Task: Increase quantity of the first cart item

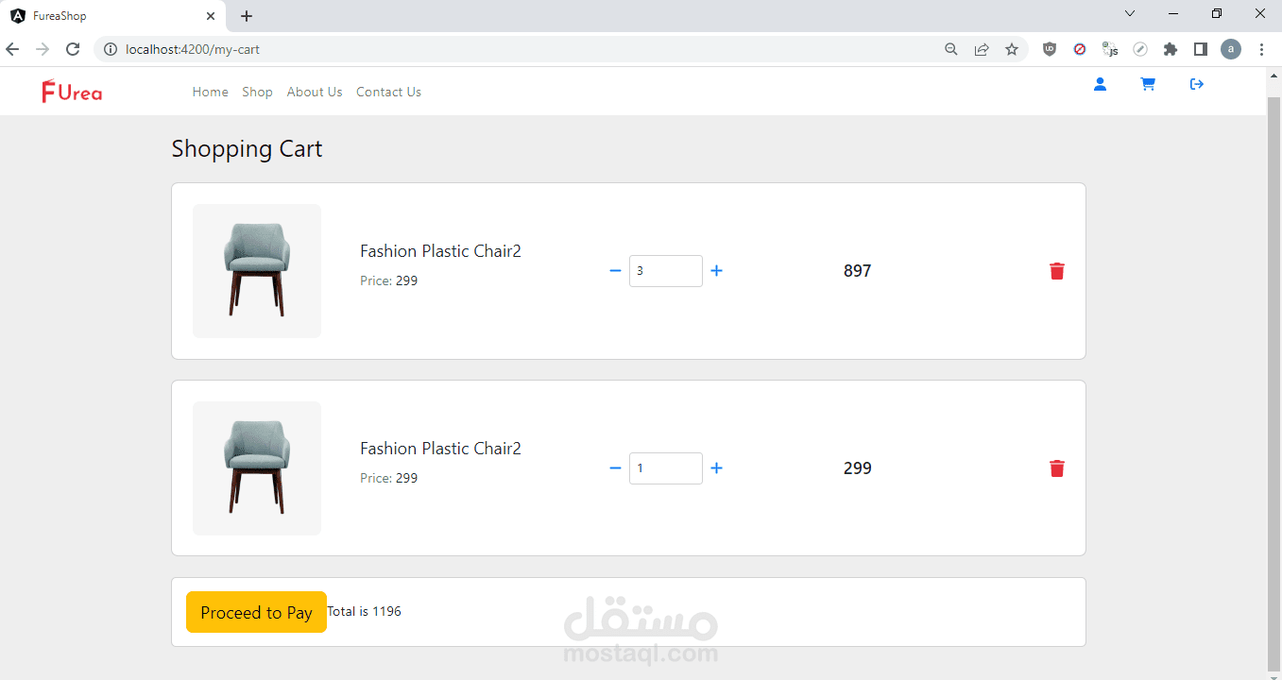Action: [716, 271]
